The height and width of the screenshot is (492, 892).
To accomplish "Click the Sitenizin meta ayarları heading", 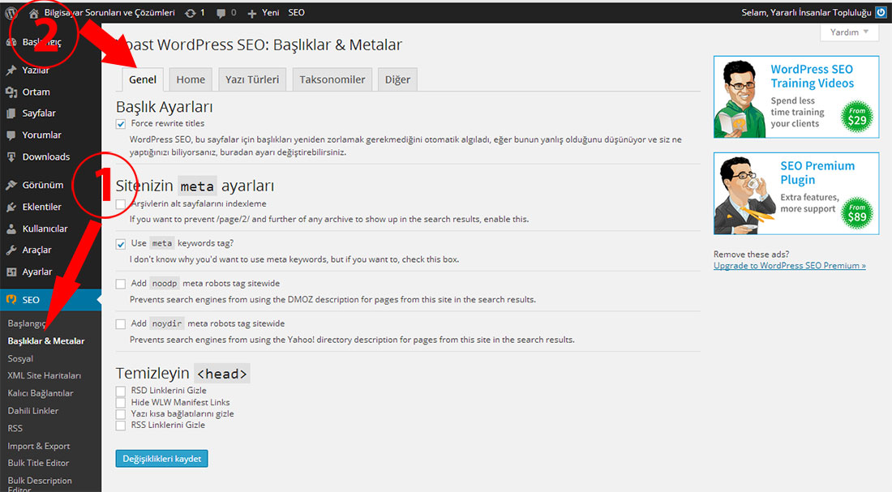I will 195,186.
